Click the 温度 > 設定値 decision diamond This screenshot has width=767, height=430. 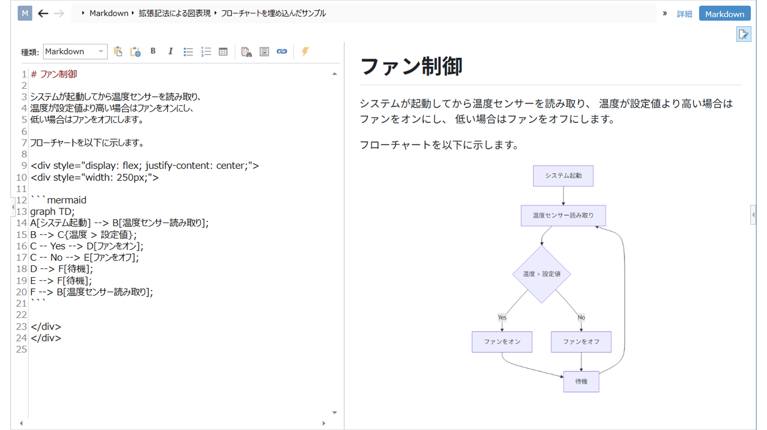542,274
